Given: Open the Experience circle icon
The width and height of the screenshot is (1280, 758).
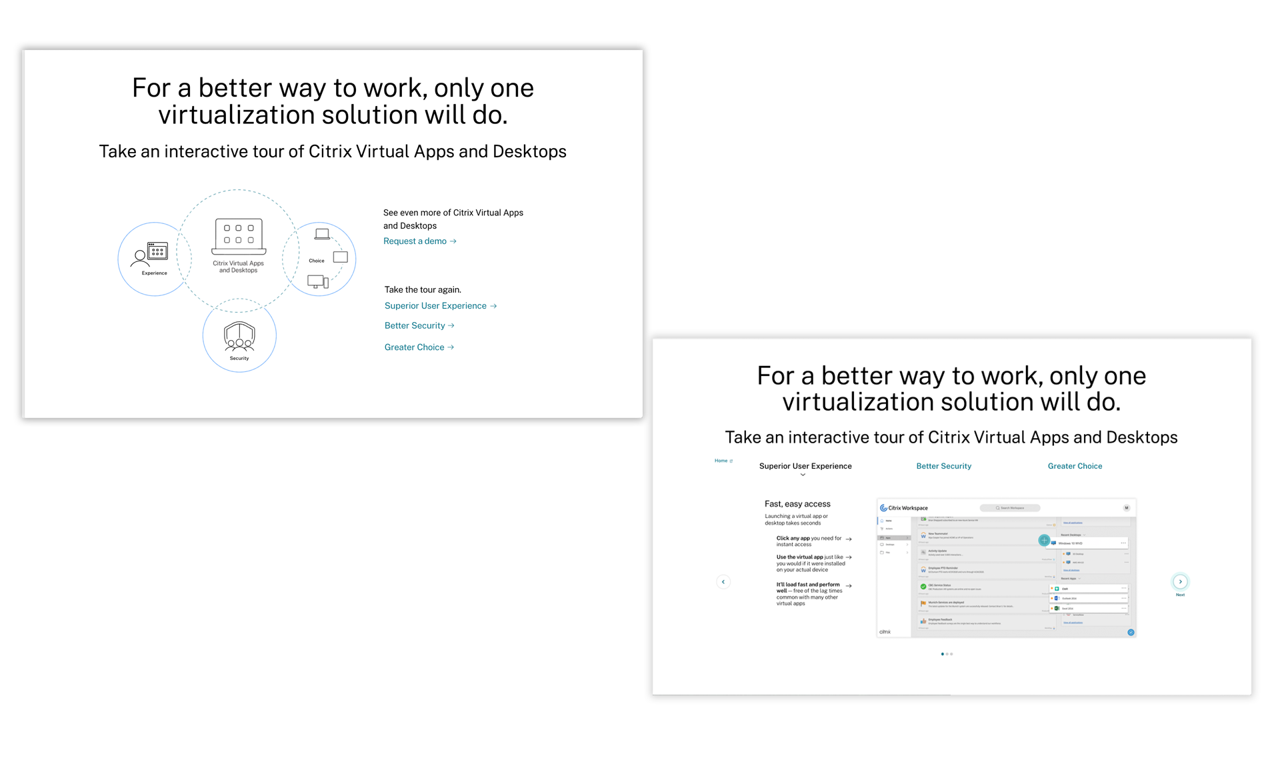Looking at the screenshot, I should 154,259.
